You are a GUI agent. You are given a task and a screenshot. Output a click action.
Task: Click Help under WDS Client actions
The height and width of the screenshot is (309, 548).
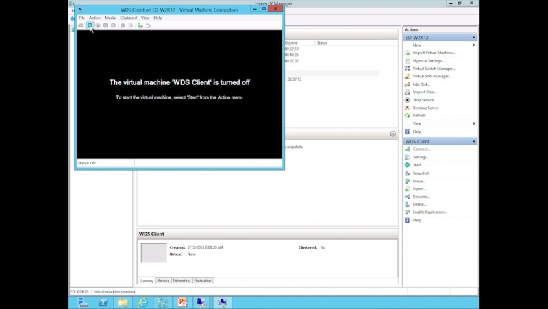[x=417, y=220]
